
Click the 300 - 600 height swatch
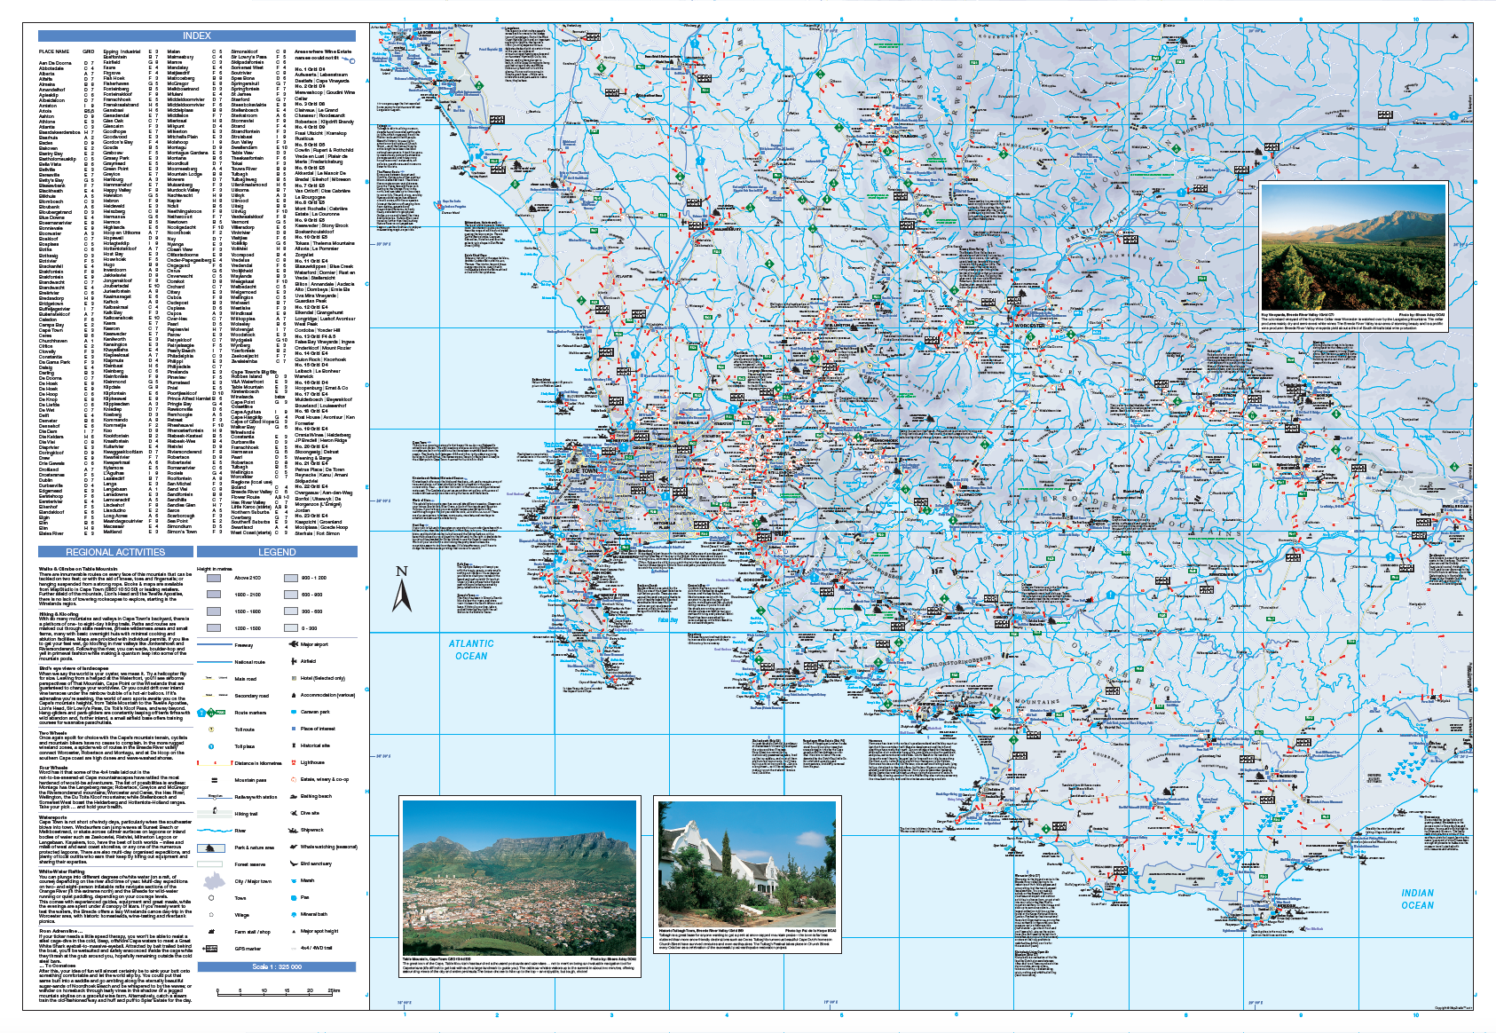click(x=291, y=611)
